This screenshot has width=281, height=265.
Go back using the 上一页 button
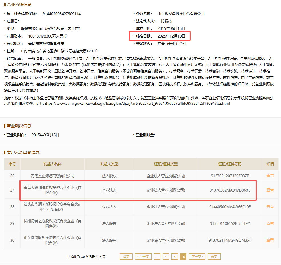[x=143, y=256]
